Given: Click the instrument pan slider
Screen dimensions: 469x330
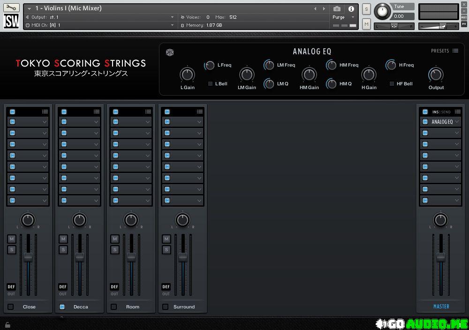Looking at the screenshot, I should click(394, 26).
